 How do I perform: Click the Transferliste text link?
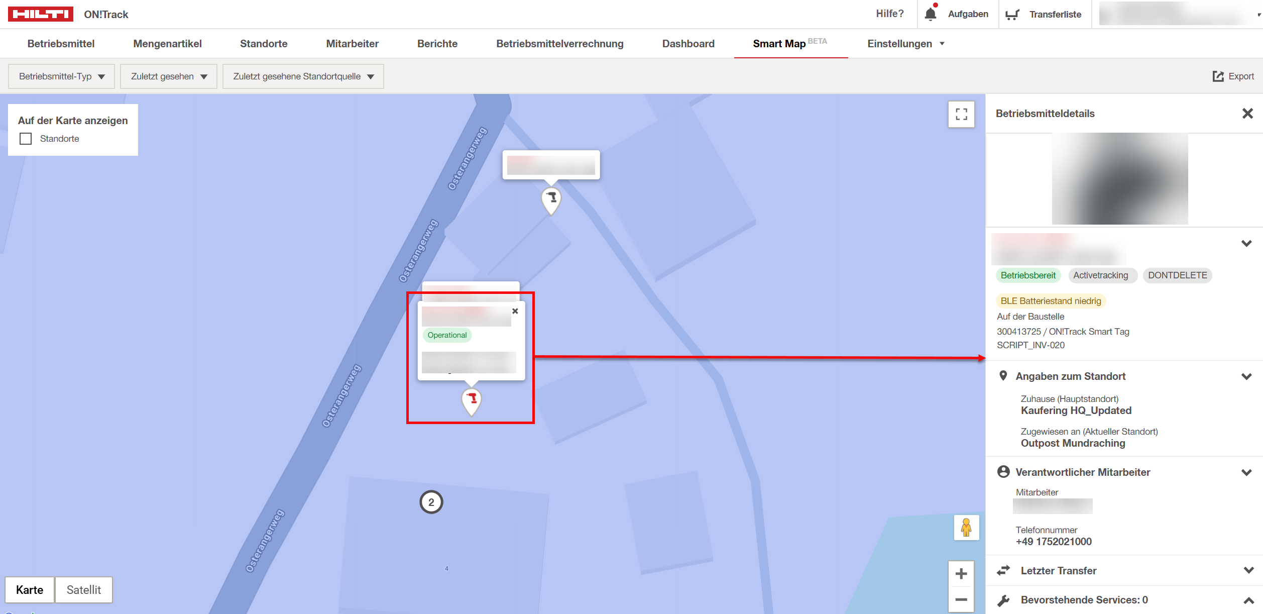tap(1055, 15)
